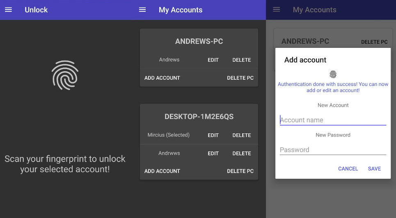
Task: Tap the small fingerprint icon in the Add account dialog
Action: [x=333, y=74]
